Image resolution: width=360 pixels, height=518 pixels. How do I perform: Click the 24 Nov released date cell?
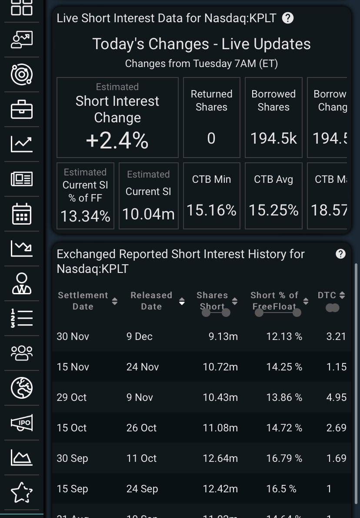[143, 367]
